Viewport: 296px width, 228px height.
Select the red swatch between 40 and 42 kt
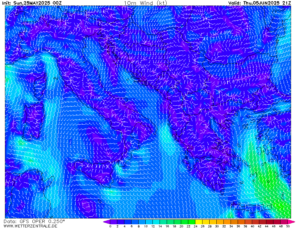[256, 222]
